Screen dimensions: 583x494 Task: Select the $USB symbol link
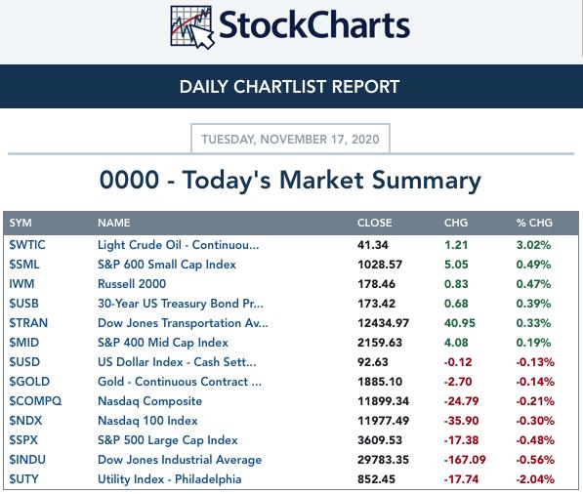click(23, 304)
